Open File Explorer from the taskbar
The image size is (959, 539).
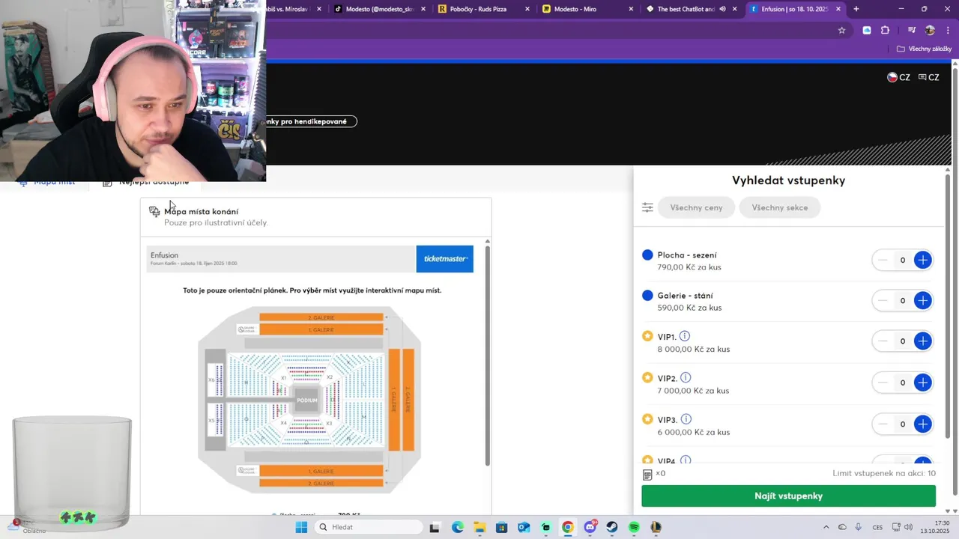[479, 527]
